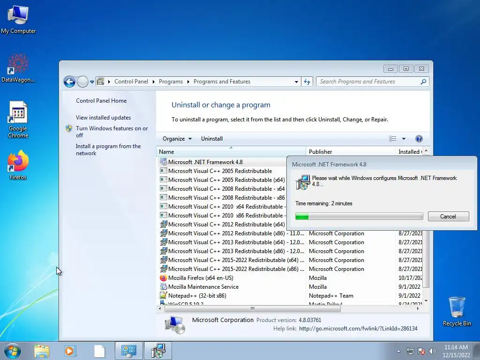Expand the address bar history dropdown
480x360 pixels.
pos(296,82)
